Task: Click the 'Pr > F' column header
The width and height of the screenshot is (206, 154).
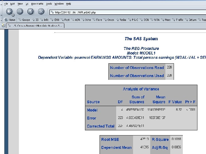Action: (x=190, y=102)
